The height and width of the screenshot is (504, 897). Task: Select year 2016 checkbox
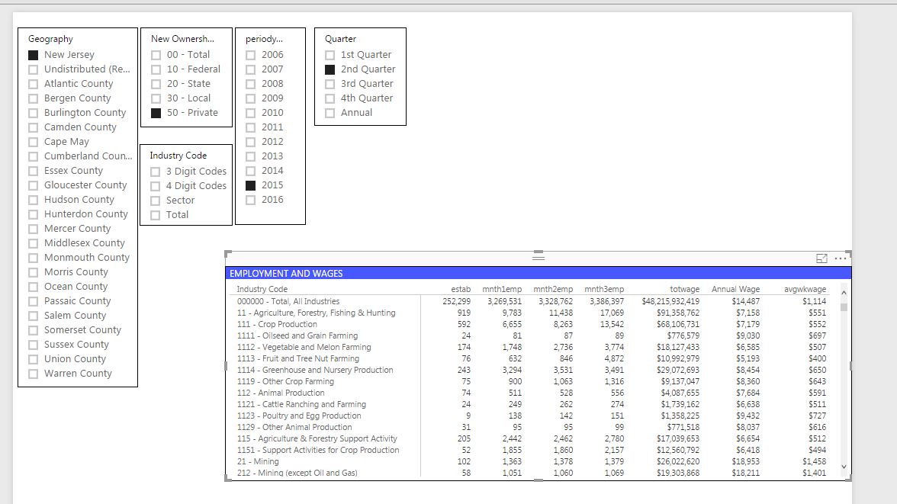coord(250,201)
